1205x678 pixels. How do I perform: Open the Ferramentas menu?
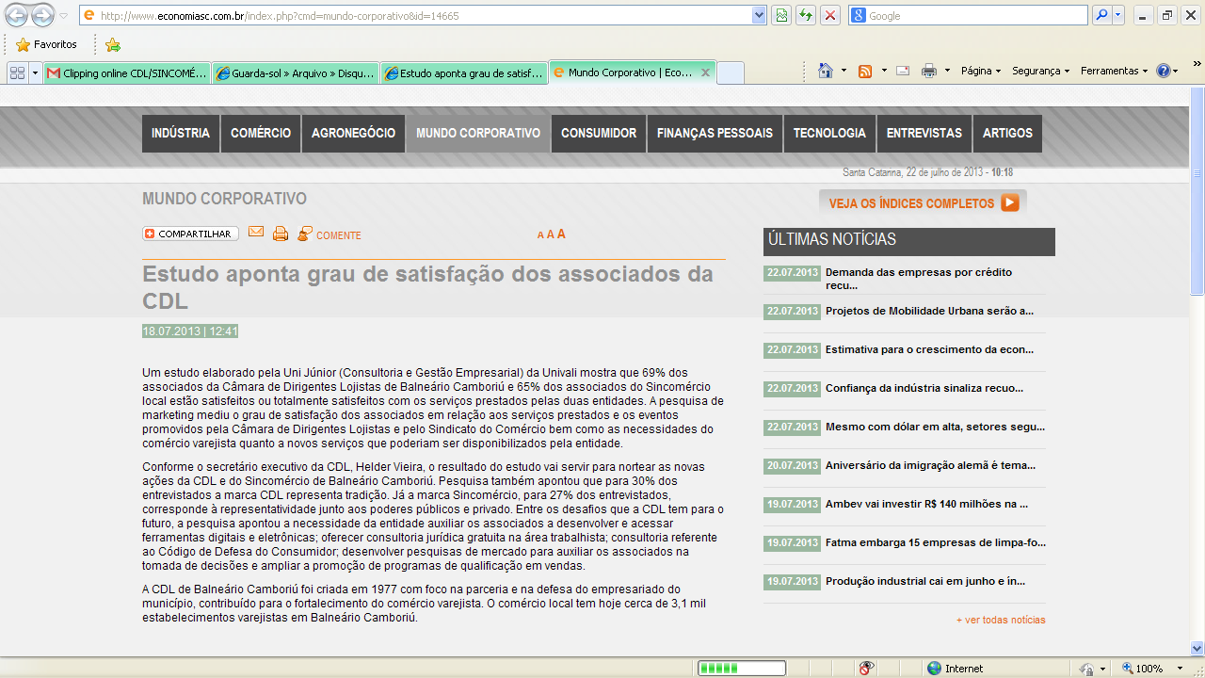[1115, 71]
